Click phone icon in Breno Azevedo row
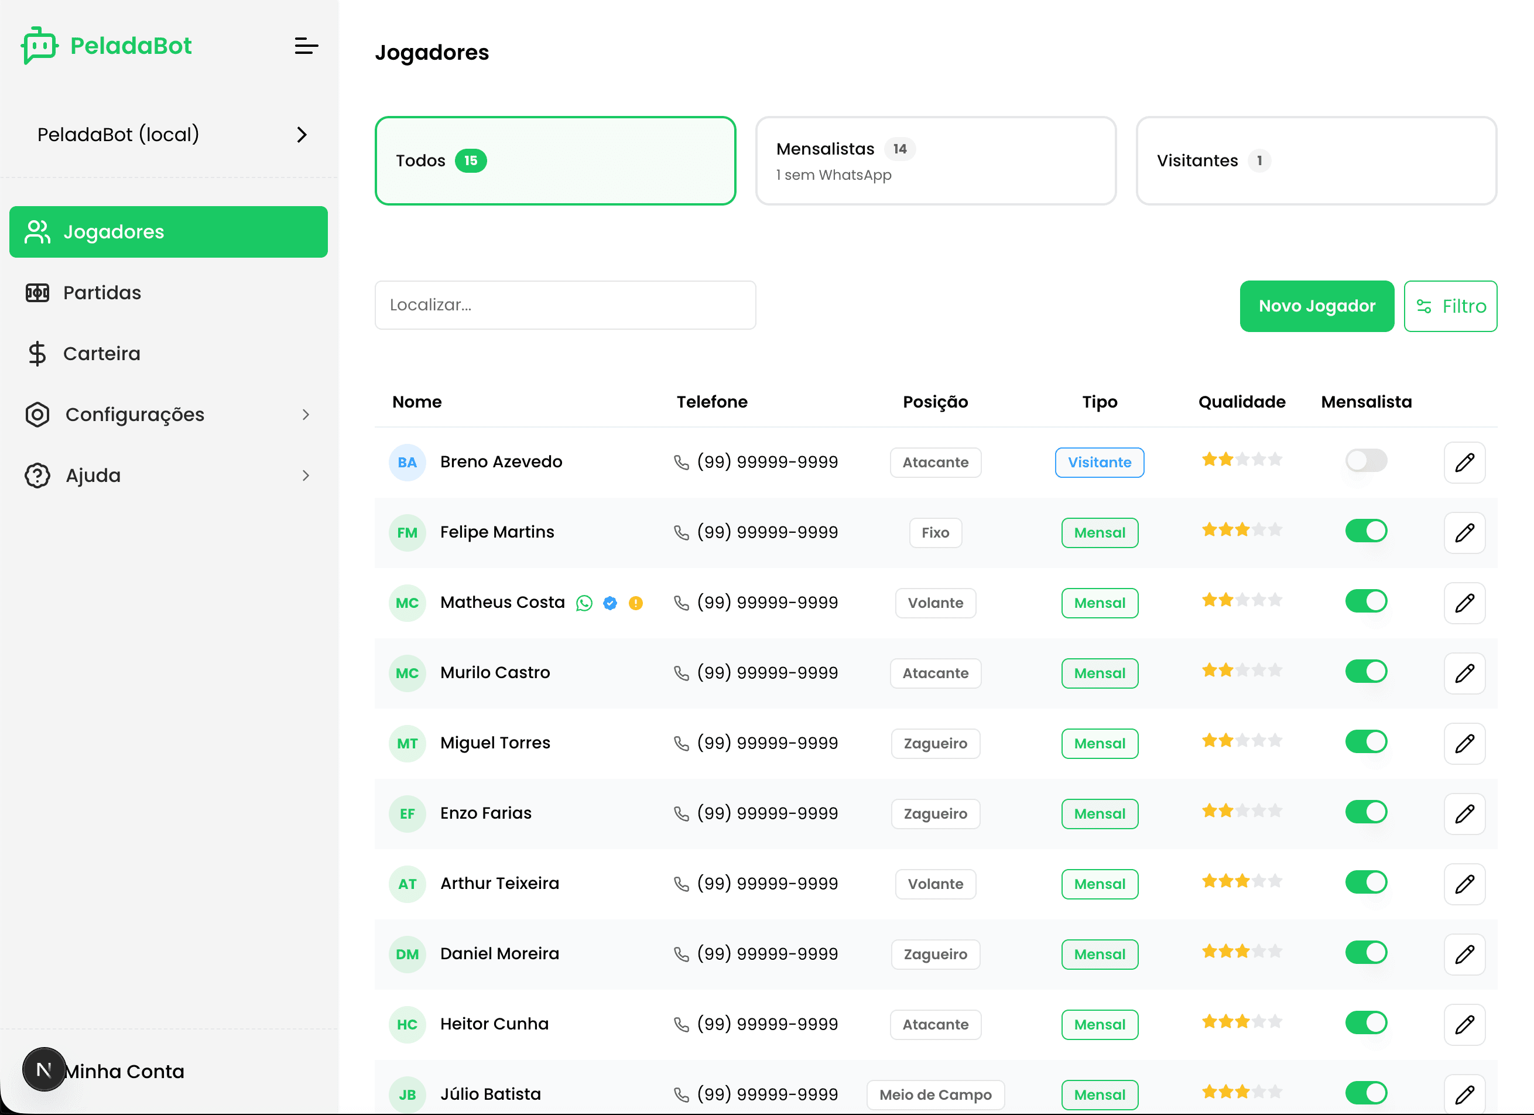This screenshot has height=1115, width=1534. 681,463
